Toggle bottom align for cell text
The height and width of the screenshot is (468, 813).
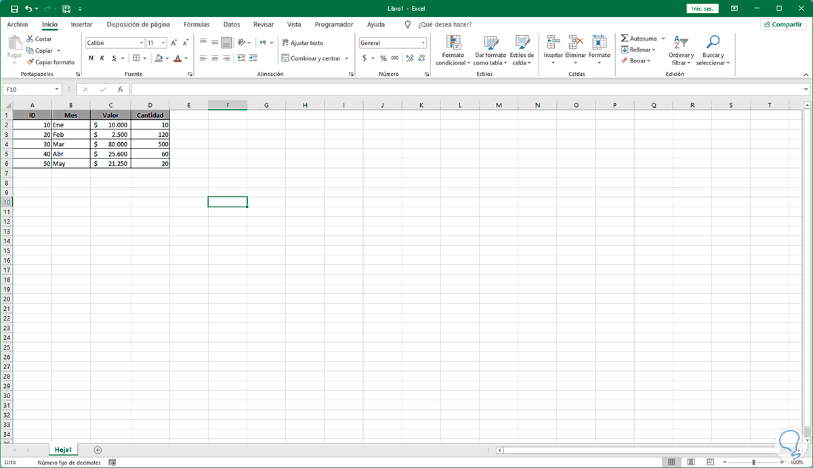click(x=226, y=42)
